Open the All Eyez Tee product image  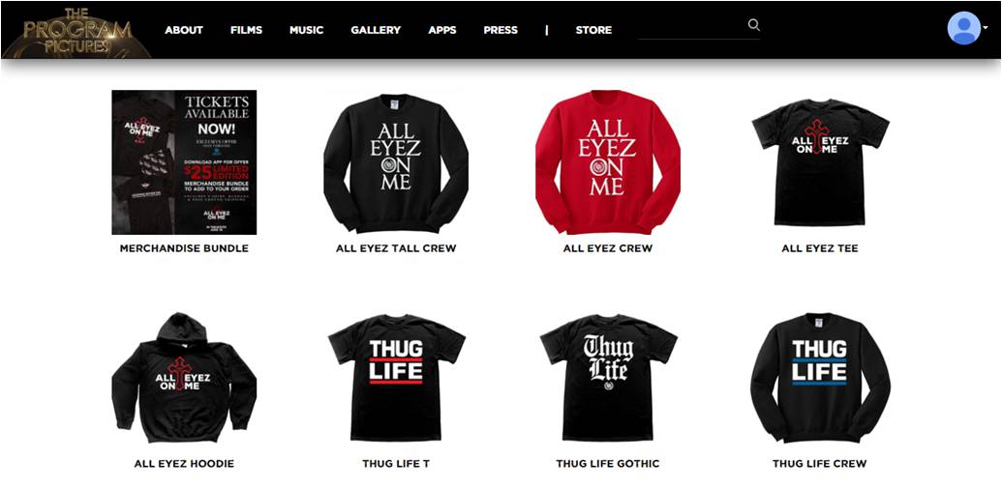point(820,162)
